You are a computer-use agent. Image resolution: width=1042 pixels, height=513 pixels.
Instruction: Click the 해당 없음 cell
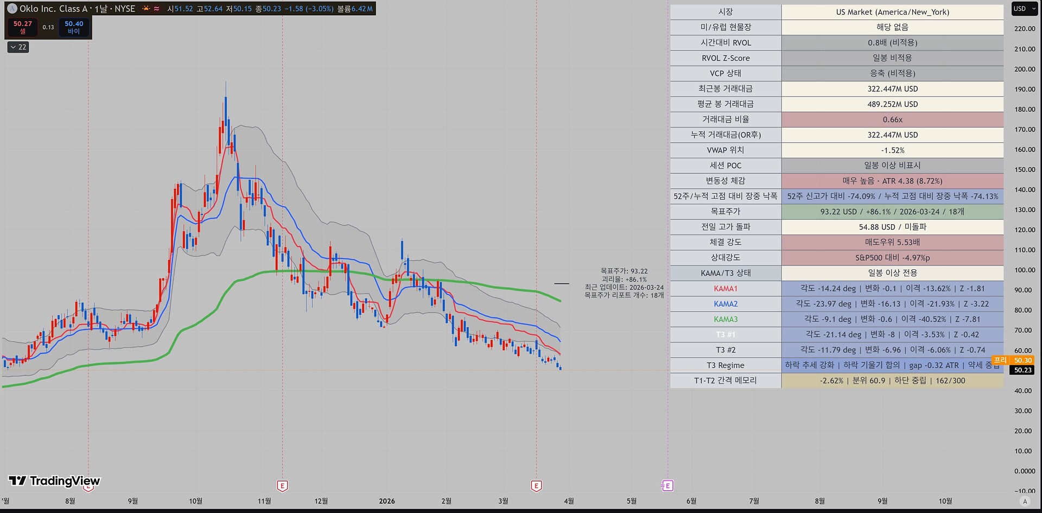click(892, 27)
